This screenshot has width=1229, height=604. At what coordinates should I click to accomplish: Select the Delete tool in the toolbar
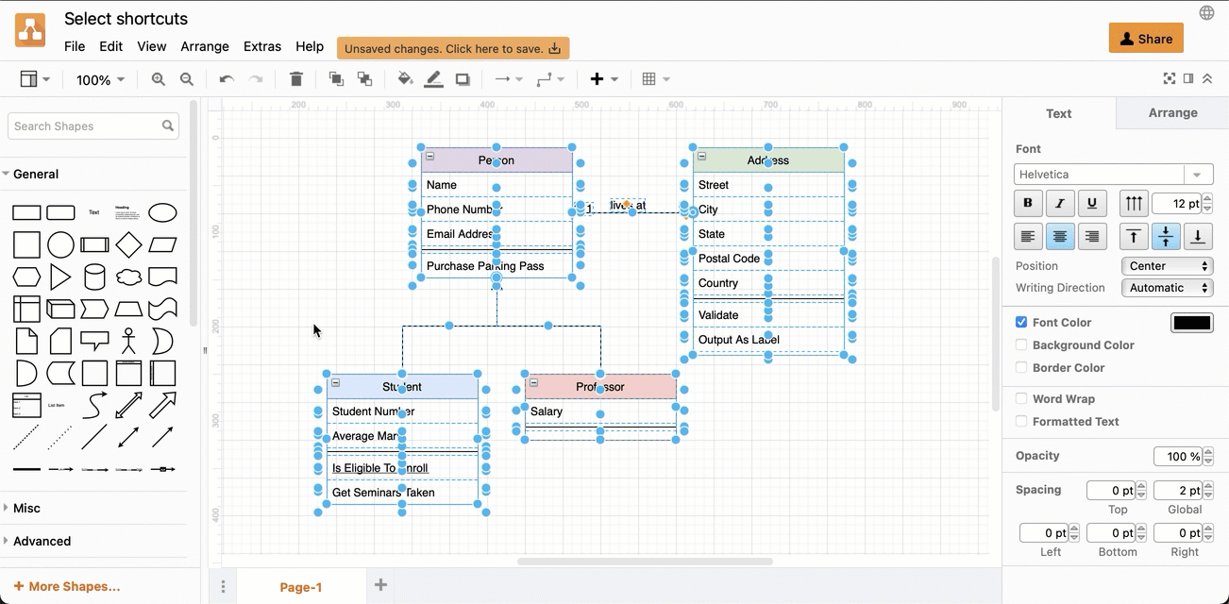click(x=296, y=79)
